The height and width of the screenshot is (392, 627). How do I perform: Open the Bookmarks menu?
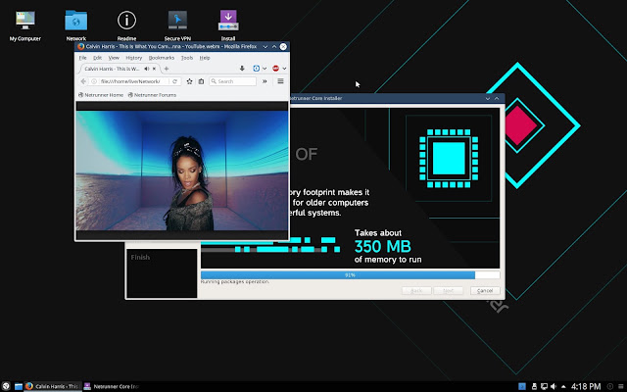tap(162, 58)
